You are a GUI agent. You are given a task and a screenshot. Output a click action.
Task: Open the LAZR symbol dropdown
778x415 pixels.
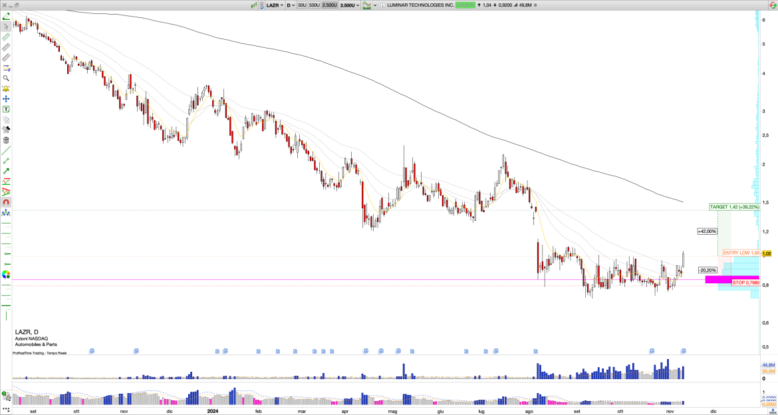(x=276, y=5)
